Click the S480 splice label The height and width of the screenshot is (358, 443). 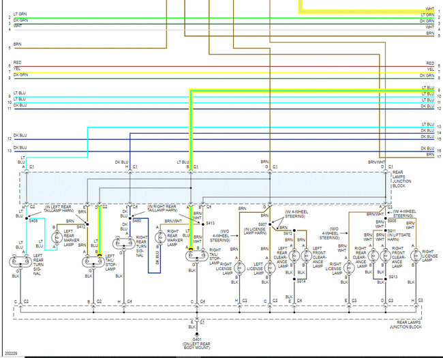tap(137, 220)
